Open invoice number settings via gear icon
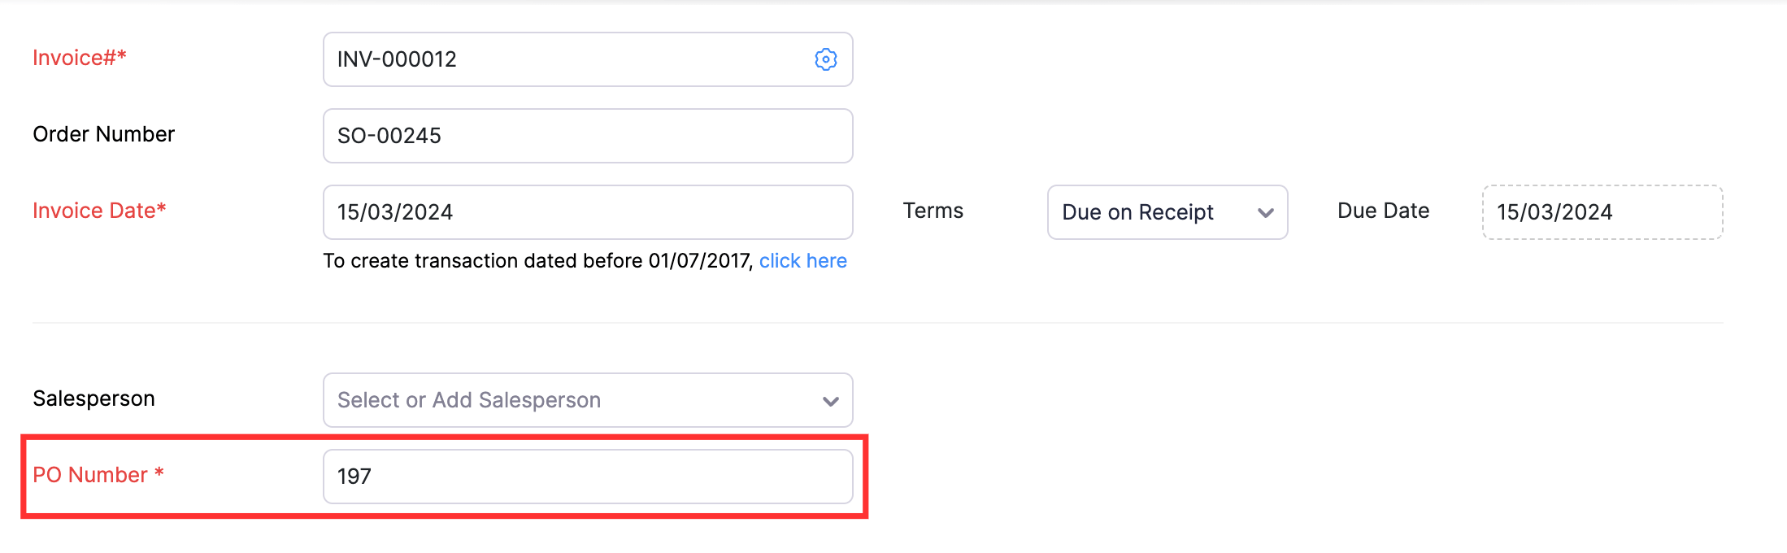Viewport: 1787px width, 553px height. 824,59
